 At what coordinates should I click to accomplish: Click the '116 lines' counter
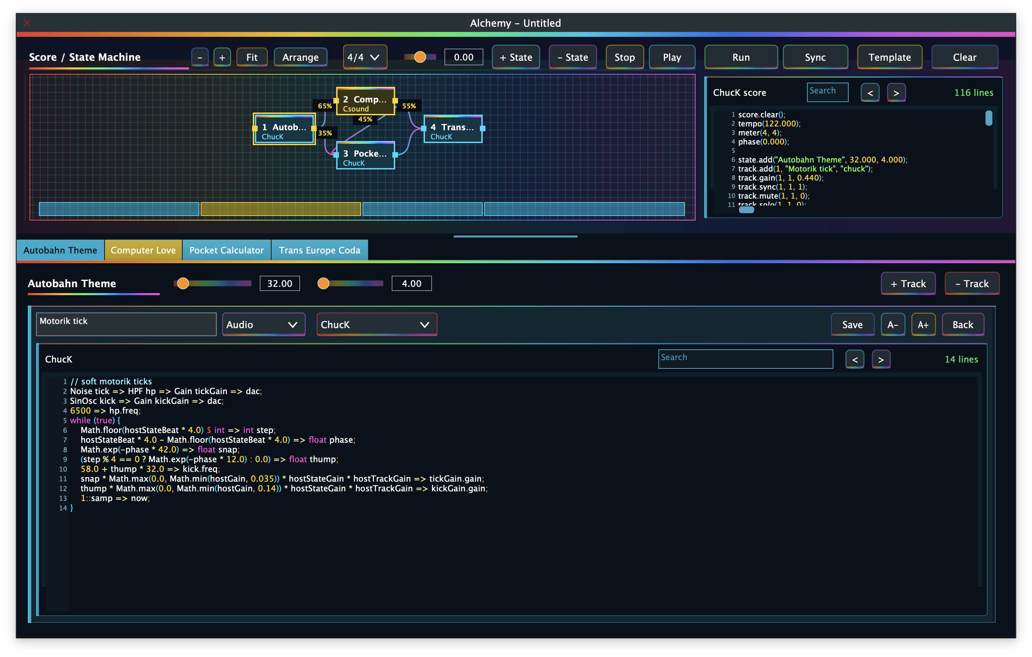pyautogui.click(x=973, y=93)
